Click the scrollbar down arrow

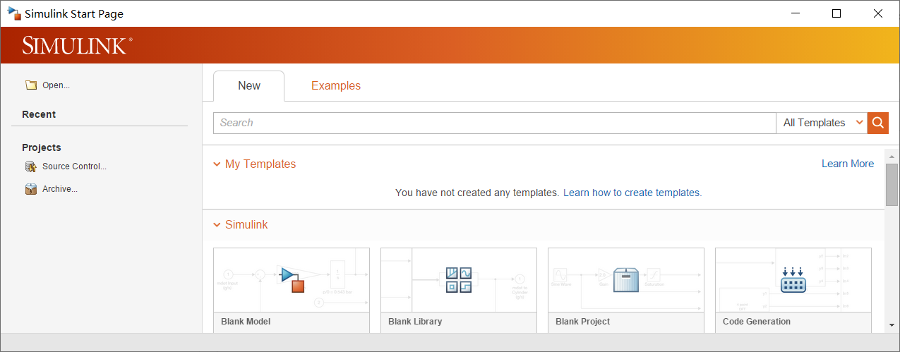892,324
